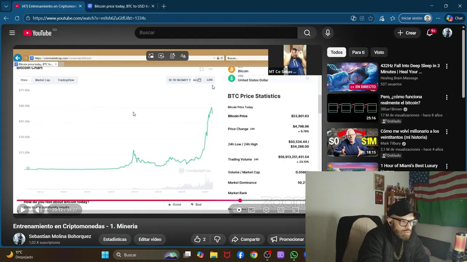Open the bitcoin 3Blue1Brown video thumbnail
This screenshot has height=262, width=467.
pyautogui.click(x=352, y=108)
